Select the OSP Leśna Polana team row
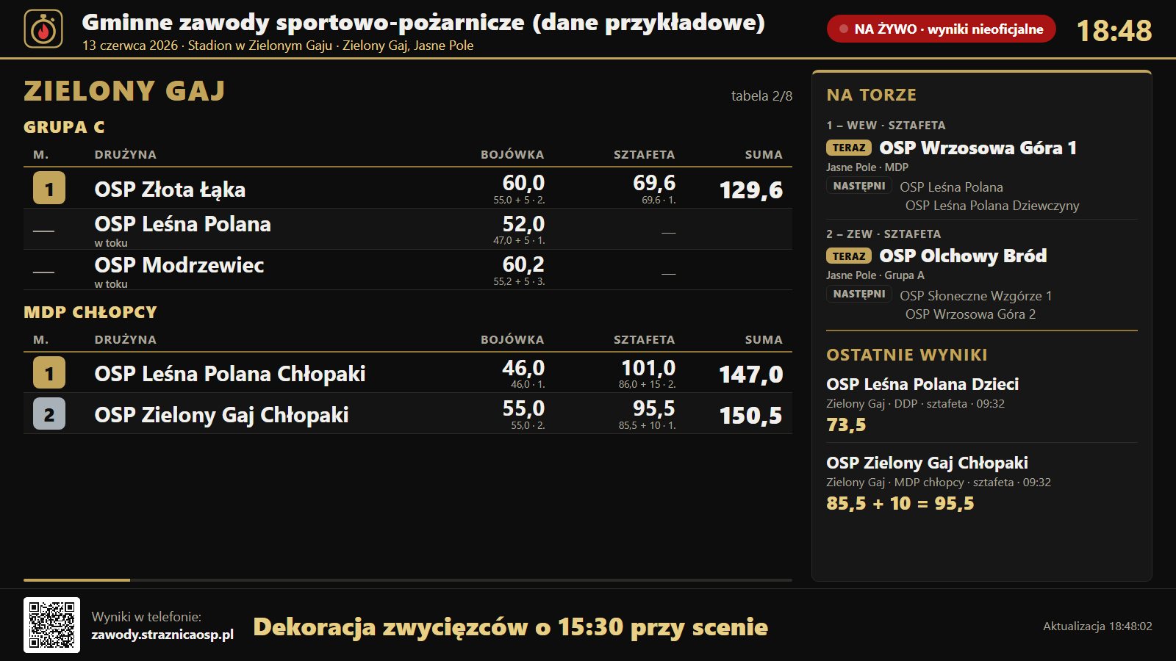The width and height of the screenshot is (1176, 661). click(408, 229)
